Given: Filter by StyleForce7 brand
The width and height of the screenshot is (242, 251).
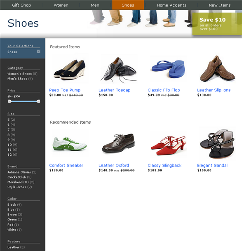Looking at the screenshot, I should (19, 187).
